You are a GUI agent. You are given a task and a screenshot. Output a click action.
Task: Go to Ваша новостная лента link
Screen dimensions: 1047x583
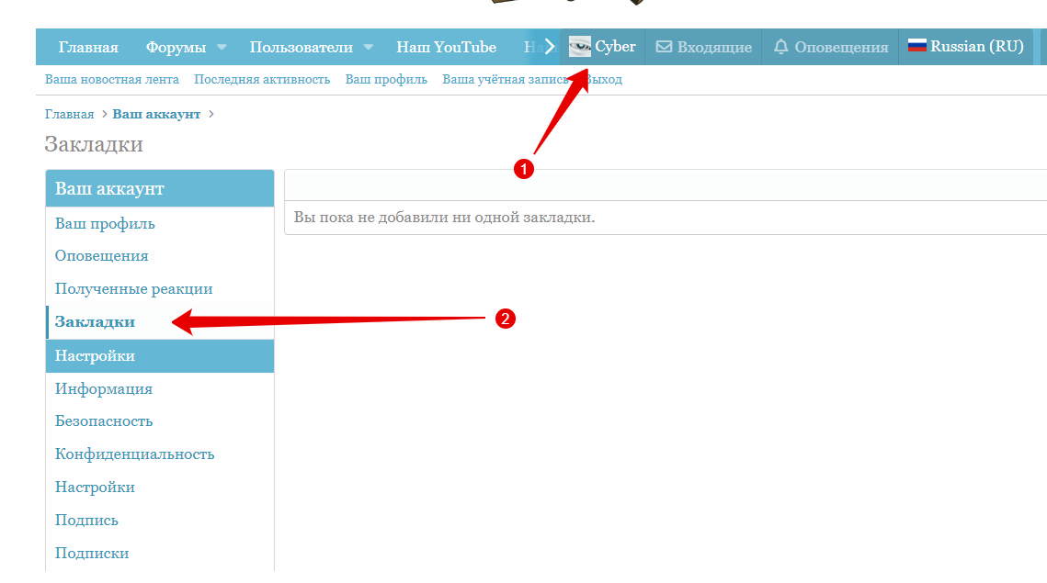pos(112,80)
